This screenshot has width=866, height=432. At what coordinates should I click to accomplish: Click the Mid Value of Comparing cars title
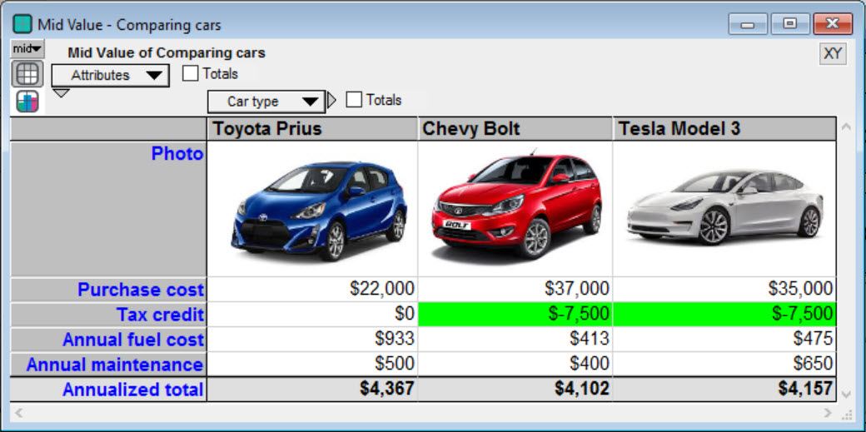167,53
